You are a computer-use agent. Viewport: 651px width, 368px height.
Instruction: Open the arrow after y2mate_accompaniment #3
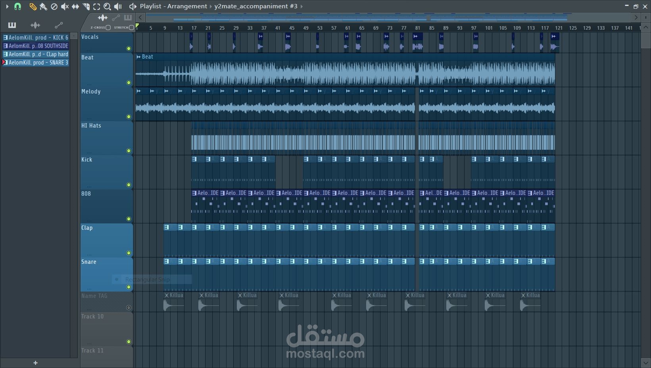[x=301, y=6]
